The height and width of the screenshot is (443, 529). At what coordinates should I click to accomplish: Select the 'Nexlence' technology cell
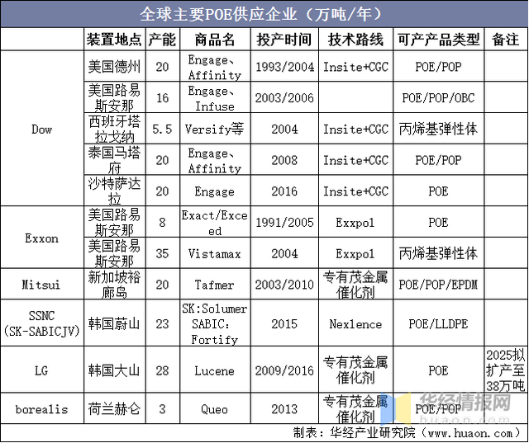point(355,323)
